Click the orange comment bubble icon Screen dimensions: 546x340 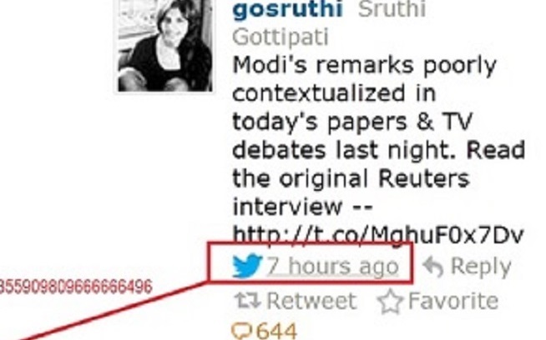click(x=241, y=331)
